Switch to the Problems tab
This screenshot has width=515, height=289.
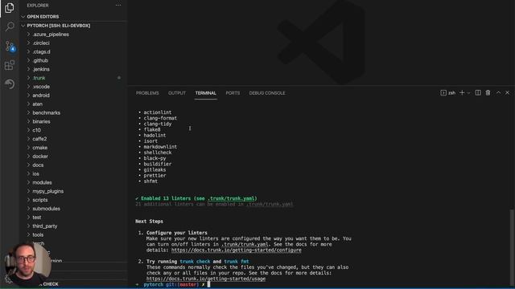(x=147, y=93)
